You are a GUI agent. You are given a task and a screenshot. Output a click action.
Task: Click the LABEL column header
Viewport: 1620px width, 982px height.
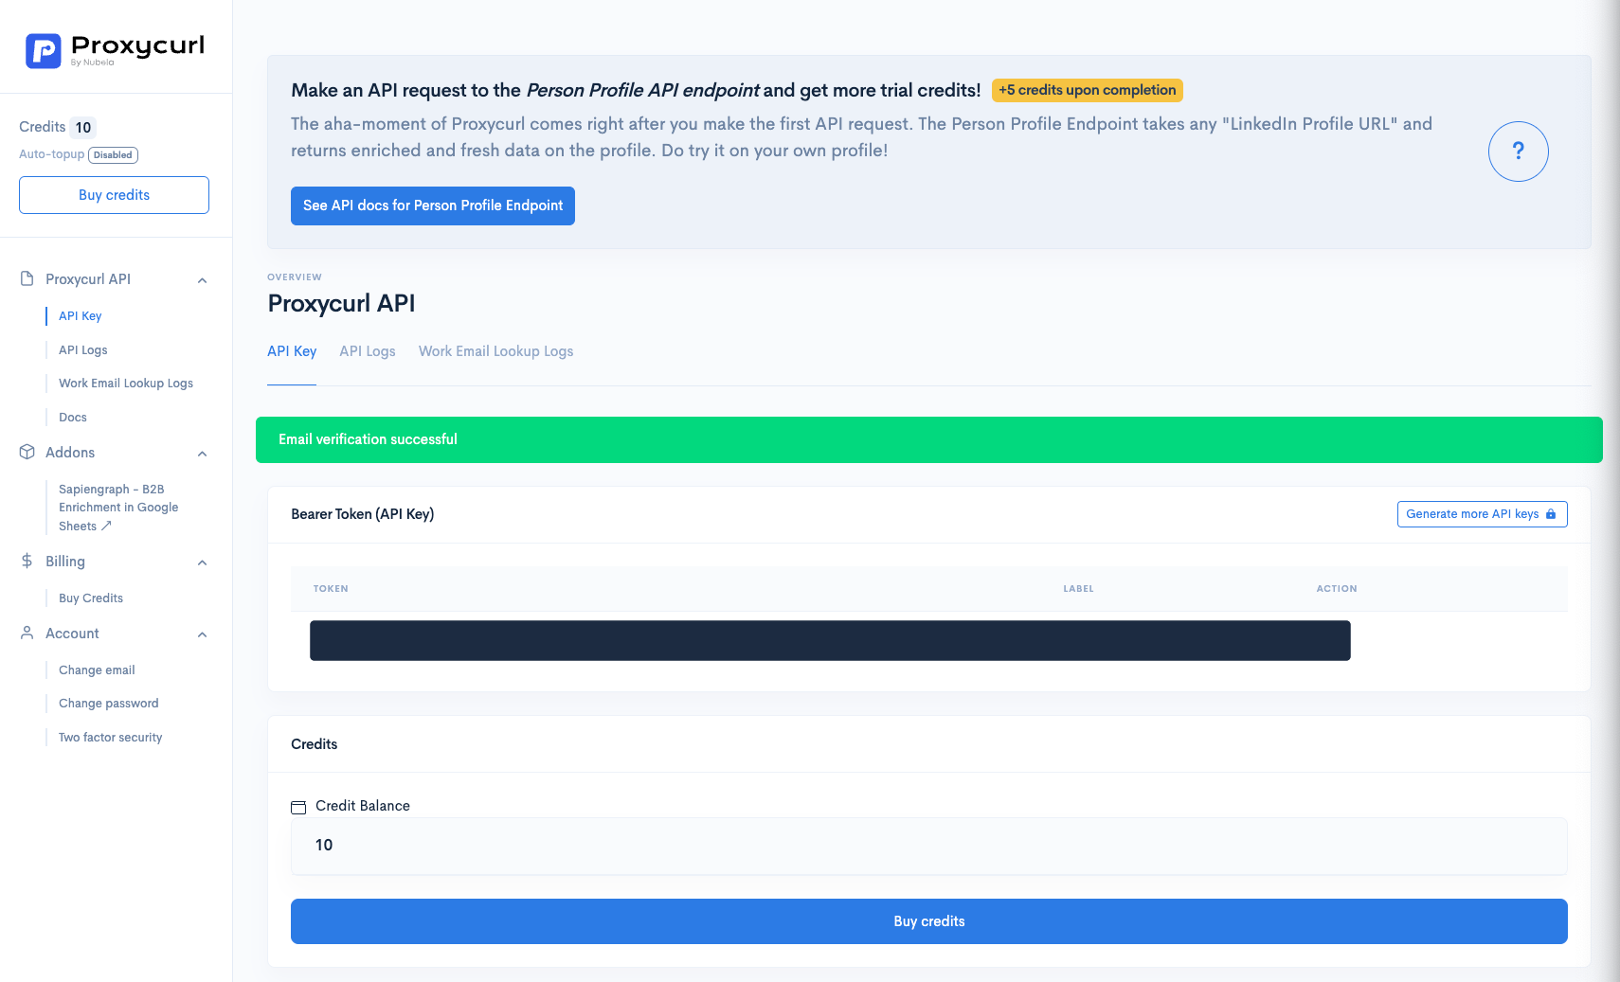pos(1078,589)
